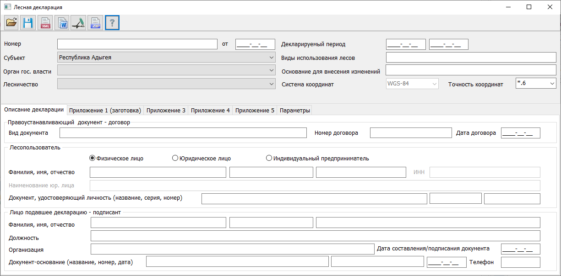Open help with the question mark icon
The height and width of the screenshot is (276, 561).
[x=112, y=22]
